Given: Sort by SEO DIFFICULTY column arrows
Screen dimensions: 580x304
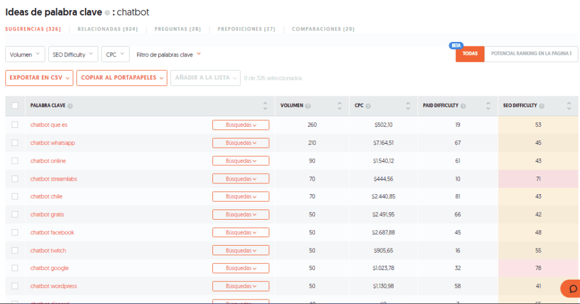Looking at the screenshot, I should 569,106.
